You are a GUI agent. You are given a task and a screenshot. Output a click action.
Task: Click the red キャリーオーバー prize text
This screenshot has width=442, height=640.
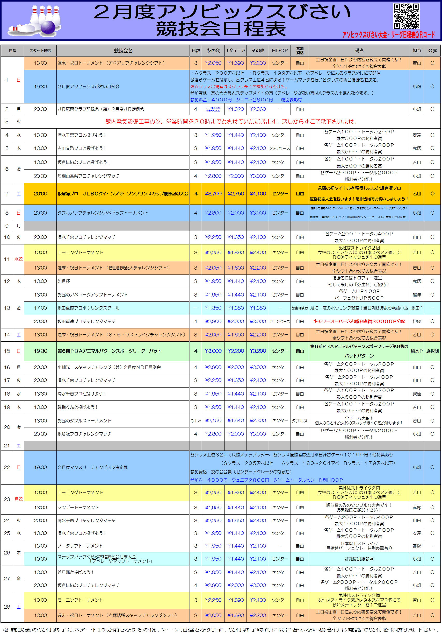[x=359, y=321]
